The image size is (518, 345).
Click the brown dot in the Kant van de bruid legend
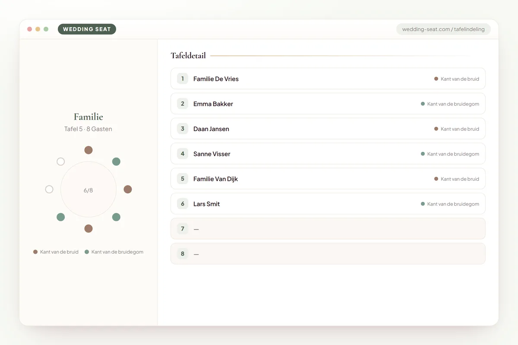pyautogui.click(x=35, y=252)
